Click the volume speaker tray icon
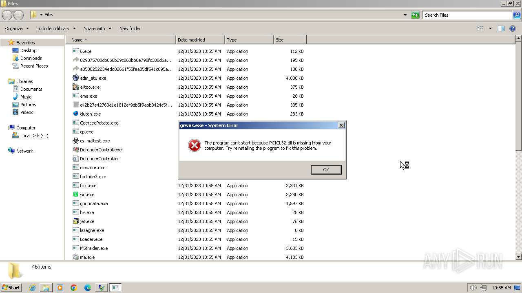The image size is (522, 293). (473, 288)
